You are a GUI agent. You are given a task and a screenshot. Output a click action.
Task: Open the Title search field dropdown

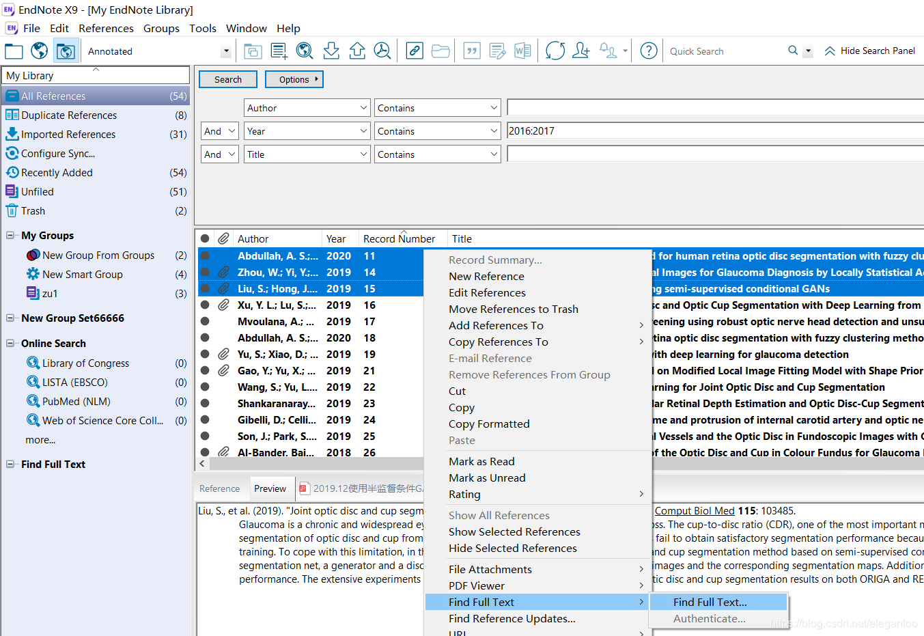pyautogui.click(x=363, y=154)
